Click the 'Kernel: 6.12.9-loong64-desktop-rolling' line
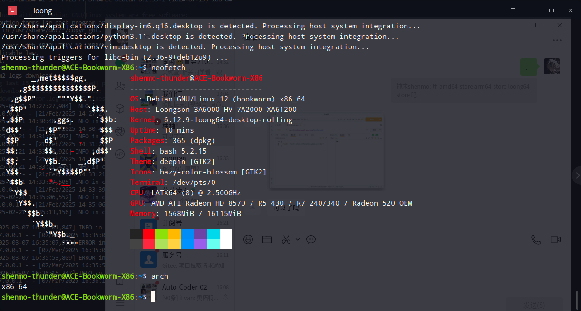The height and width of the screenshot is (311, 581). coord(212,120)
